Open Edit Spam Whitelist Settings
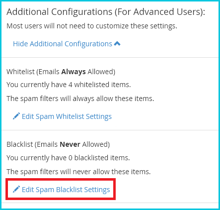This screenshot has width=220, height=210. click(x=62, y=116)
